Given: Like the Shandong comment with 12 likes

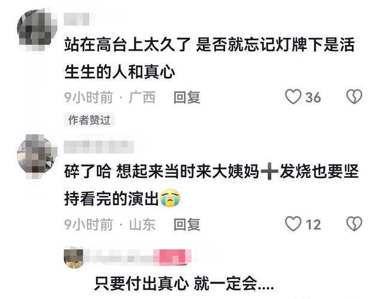Looking at the screenshot, I should tap(293, 224).
